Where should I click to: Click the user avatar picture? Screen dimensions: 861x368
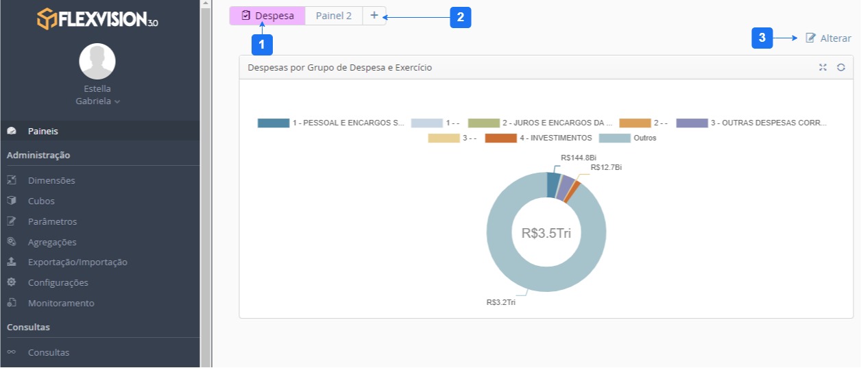[x=97, y=62]
